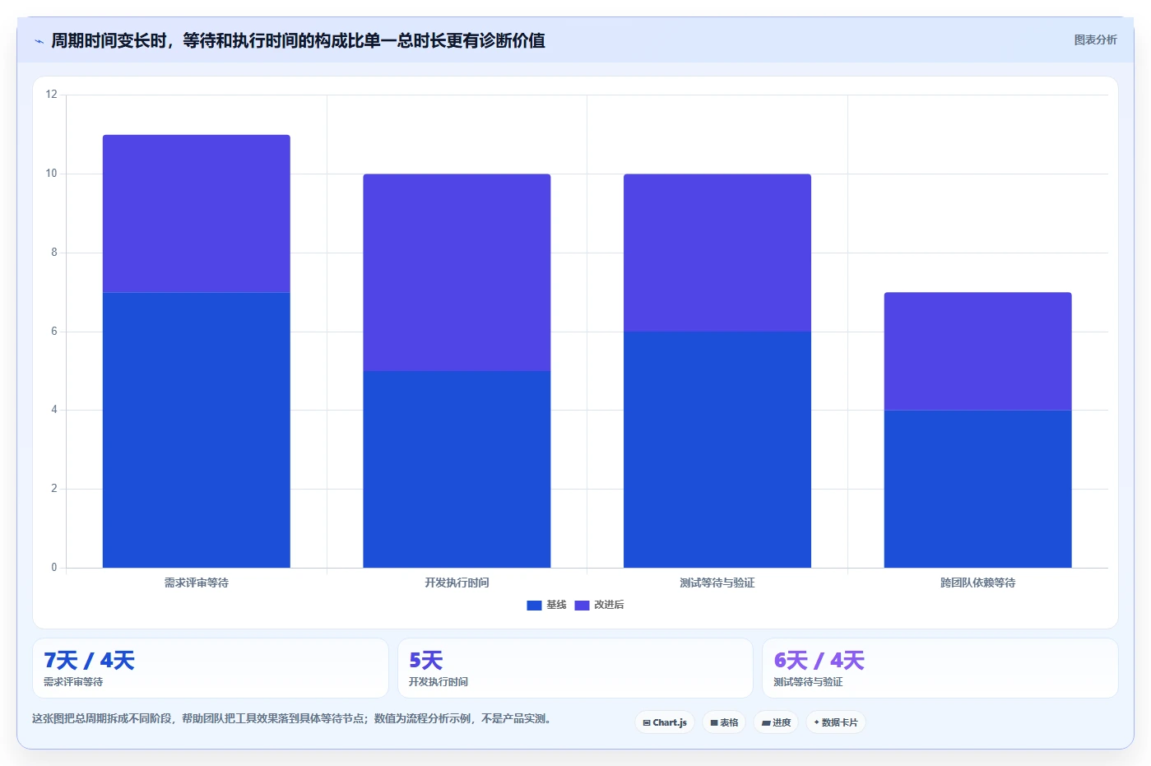
Task: Click the baseline bar segment for 测试等待与验证
Action: click(717, 449)
